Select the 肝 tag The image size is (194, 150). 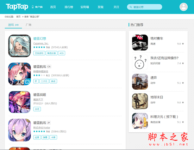[36, 81]
